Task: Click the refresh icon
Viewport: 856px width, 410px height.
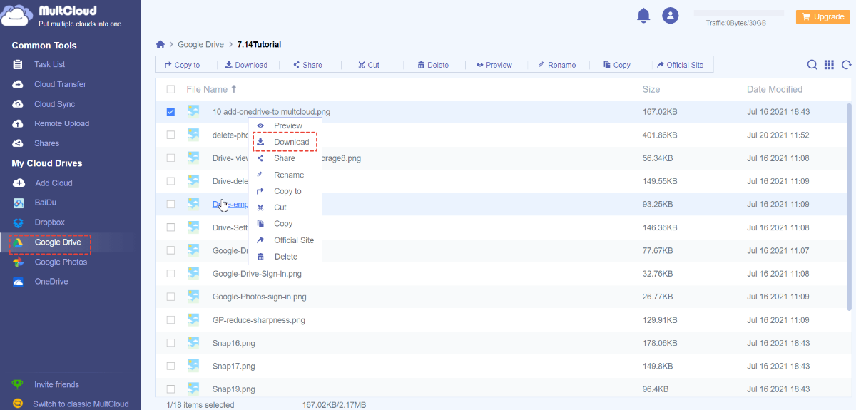Action: [x=847, y=65]
